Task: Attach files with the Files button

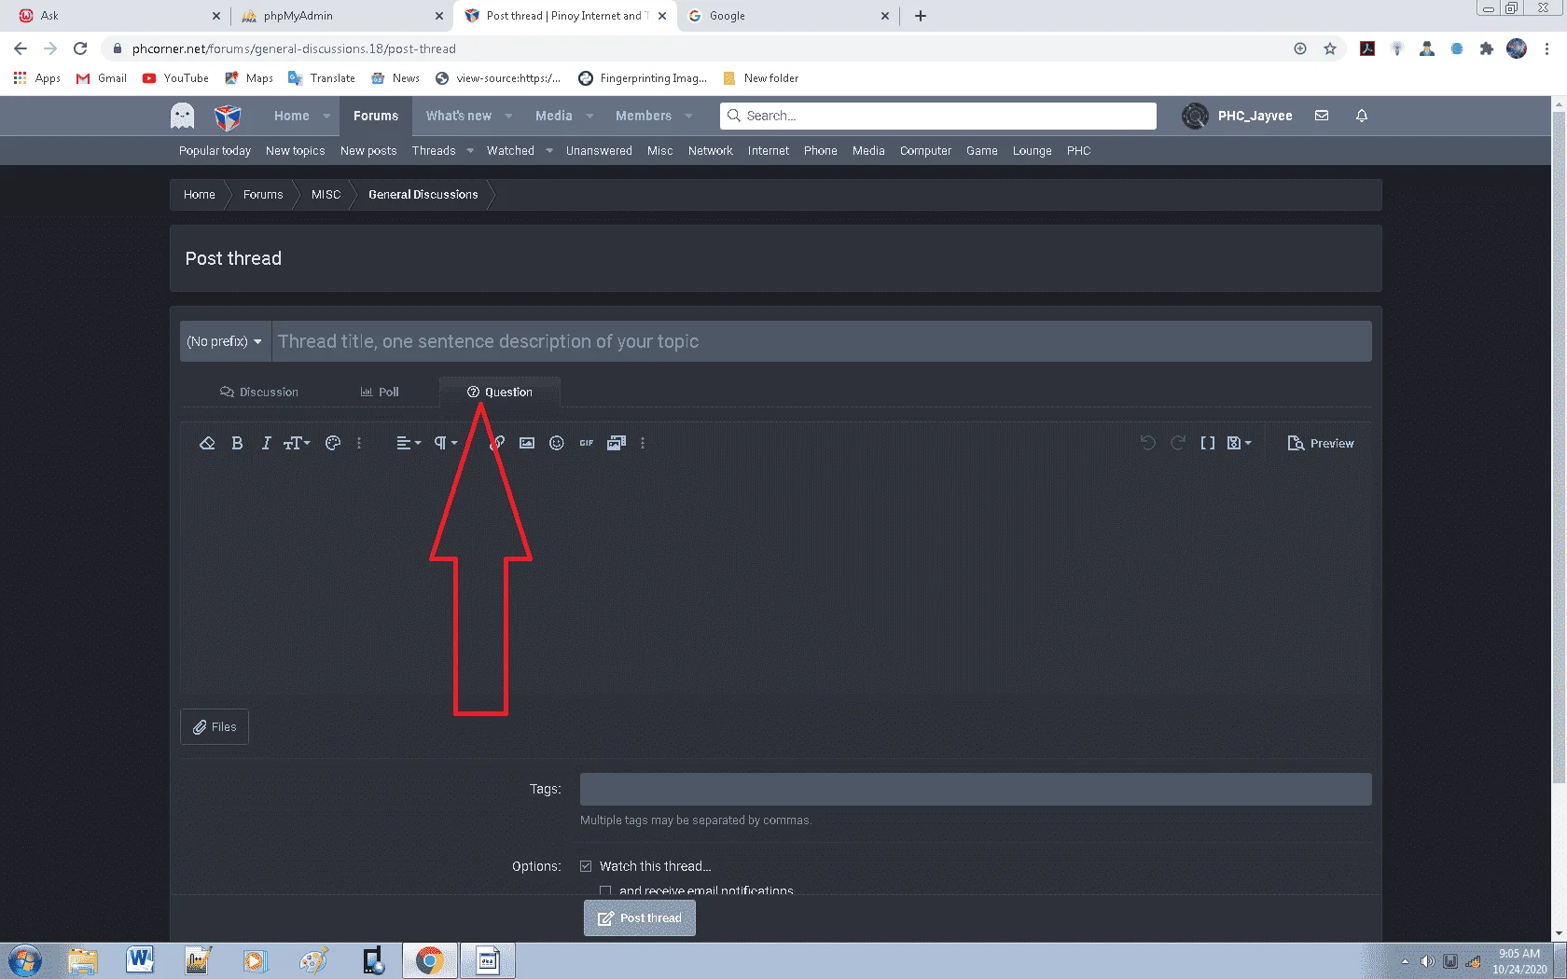Action: click(215, 726)
